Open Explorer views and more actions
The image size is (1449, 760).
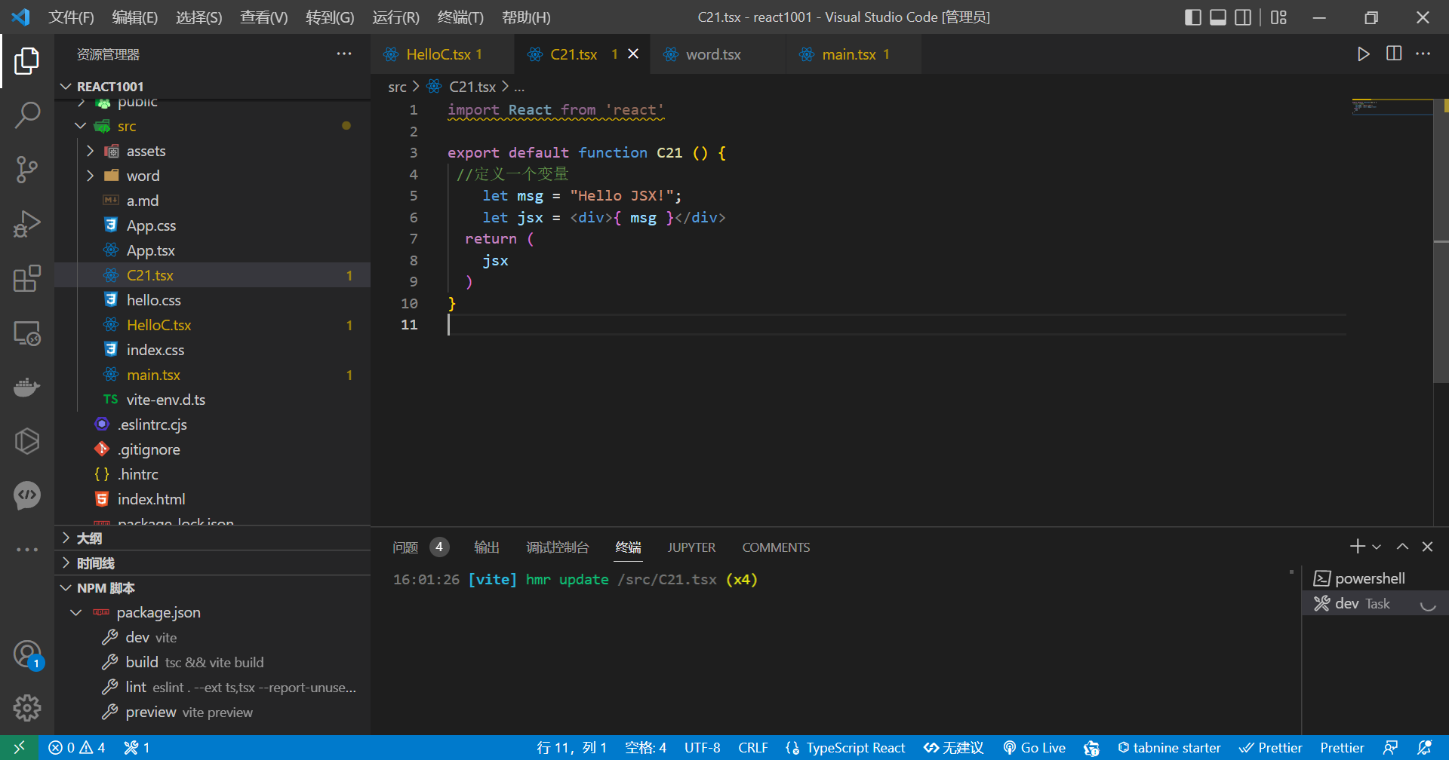344,54
